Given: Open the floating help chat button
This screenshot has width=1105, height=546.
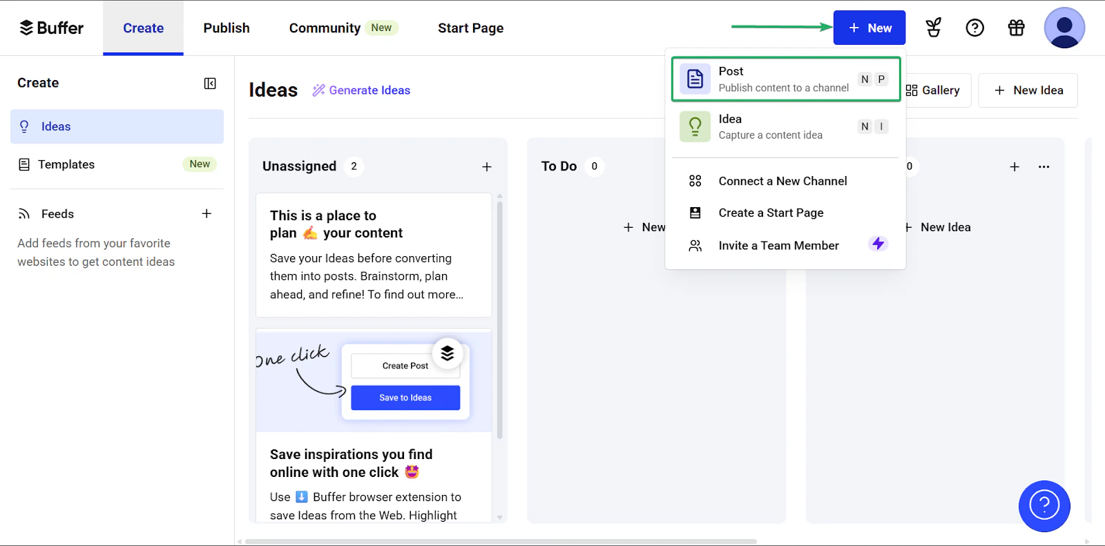Looking at the screenshot, I should 1044,506.
